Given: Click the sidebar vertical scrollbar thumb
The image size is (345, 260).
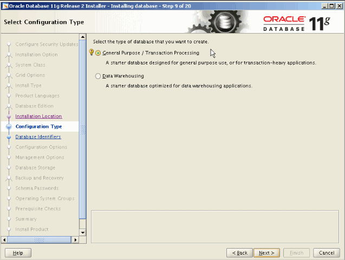Looking at the screenshot, I should pos(82,129).
